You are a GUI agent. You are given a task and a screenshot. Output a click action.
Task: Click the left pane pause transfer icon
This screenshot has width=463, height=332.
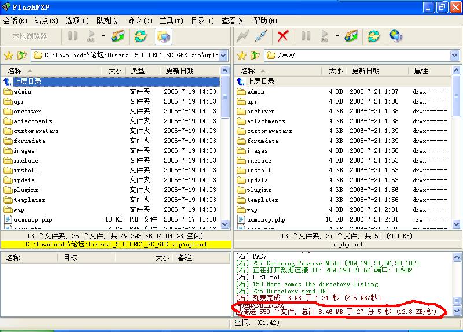(x=73, y=36)
